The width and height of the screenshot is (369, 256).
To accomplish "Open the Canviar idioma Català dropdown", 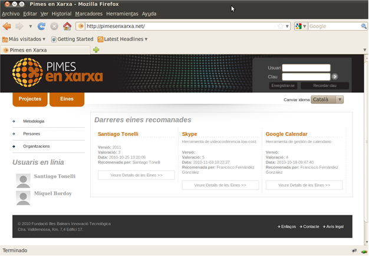I will (x=327, y=99).
